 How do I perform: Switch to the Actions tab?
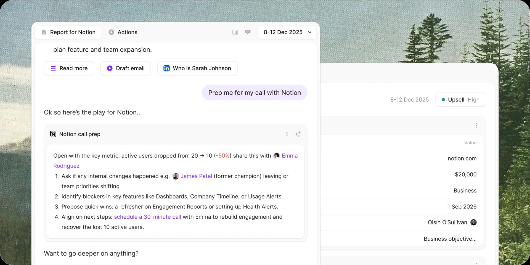click(123, 32)
